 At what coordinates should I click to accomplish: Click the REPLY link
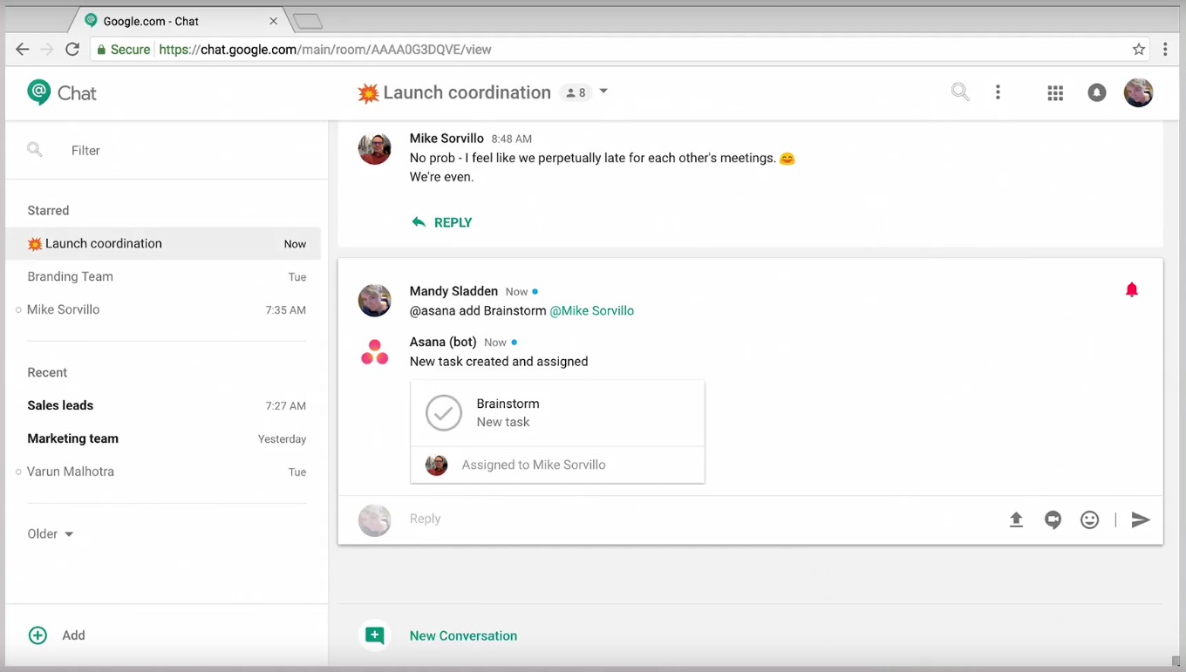453,222
